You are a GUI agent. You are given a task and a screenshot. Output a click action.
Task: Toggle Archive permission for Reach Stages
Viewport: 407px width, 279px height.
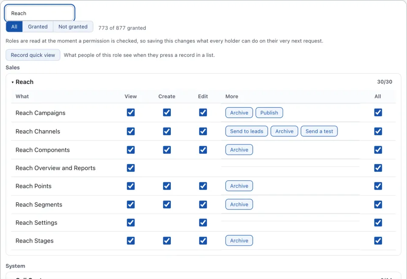pyautogui.click(x=239, y=240)
